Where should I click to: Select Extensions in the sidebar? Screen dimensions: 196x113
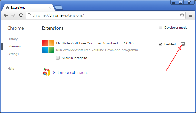[15, 46]
